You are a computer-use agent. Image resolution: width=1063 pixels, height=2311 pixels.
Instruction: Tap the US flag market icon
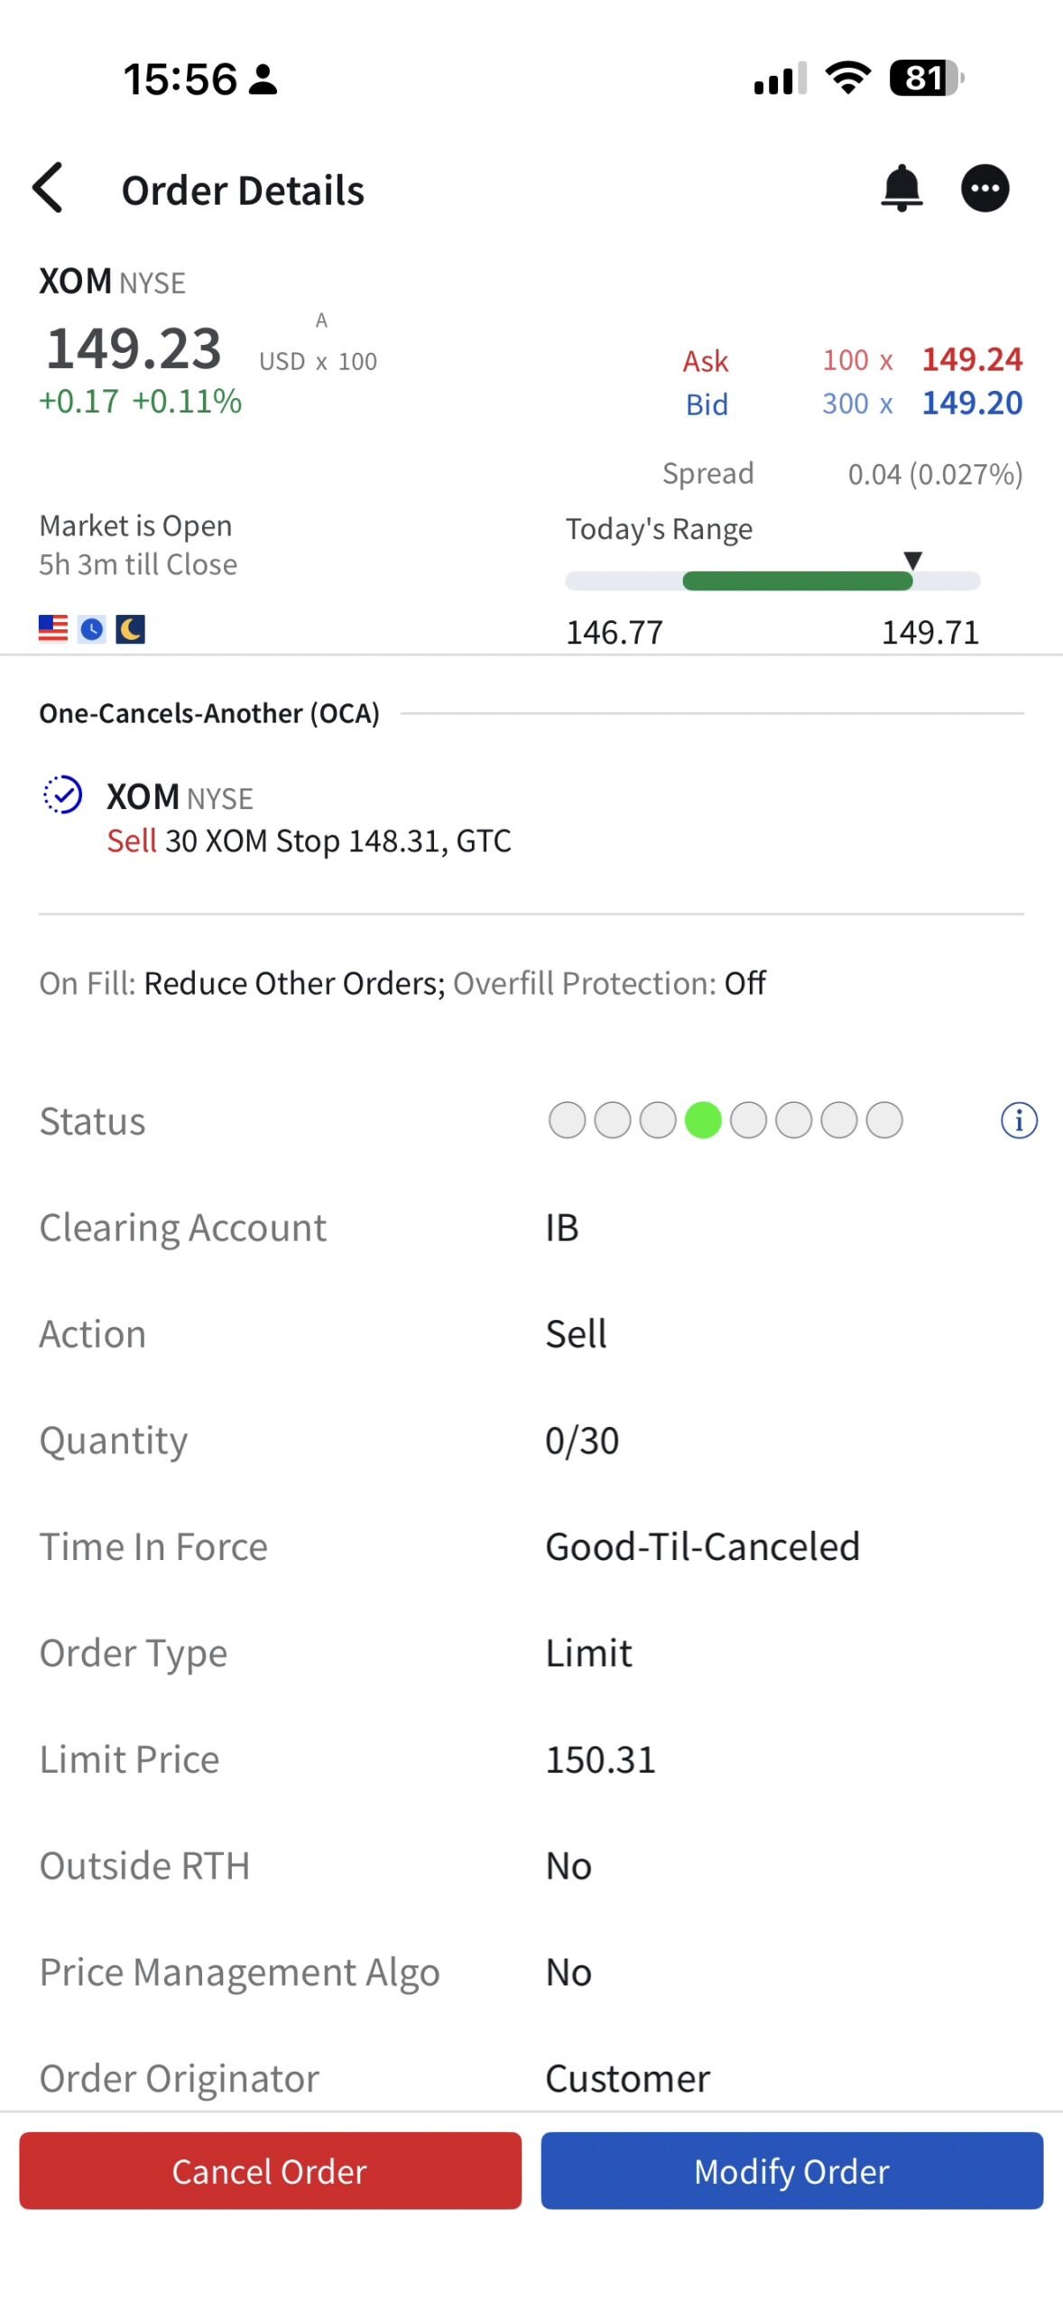(53, 627)
